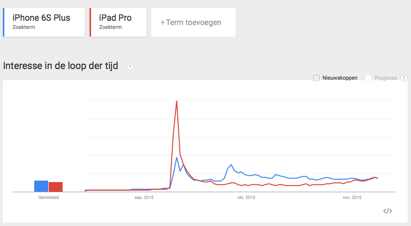This screenshot has width=411, height=226.
Task: Toggle the Prognose checkbox
Action: tap(369, 78)
